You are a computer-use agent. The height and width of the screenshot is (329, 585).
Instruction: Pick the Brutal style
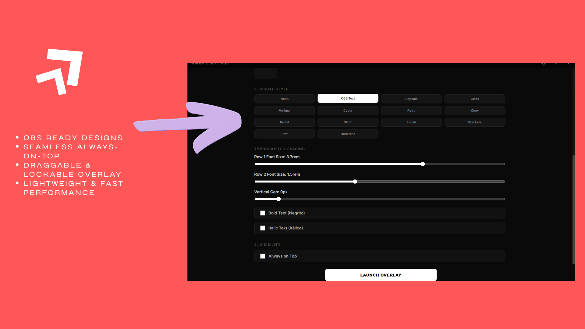[x=284, y=122]
